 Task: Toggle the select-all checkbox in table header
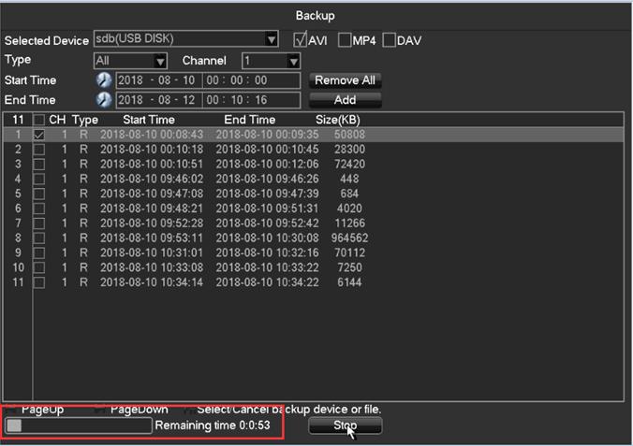[x=39, y=121]
